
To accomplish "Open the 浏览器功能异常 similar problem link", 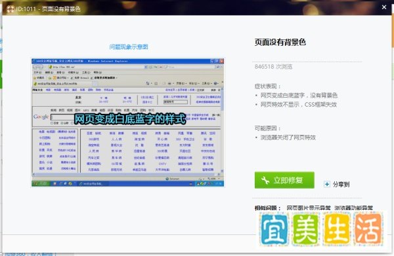I will [353, 208].
